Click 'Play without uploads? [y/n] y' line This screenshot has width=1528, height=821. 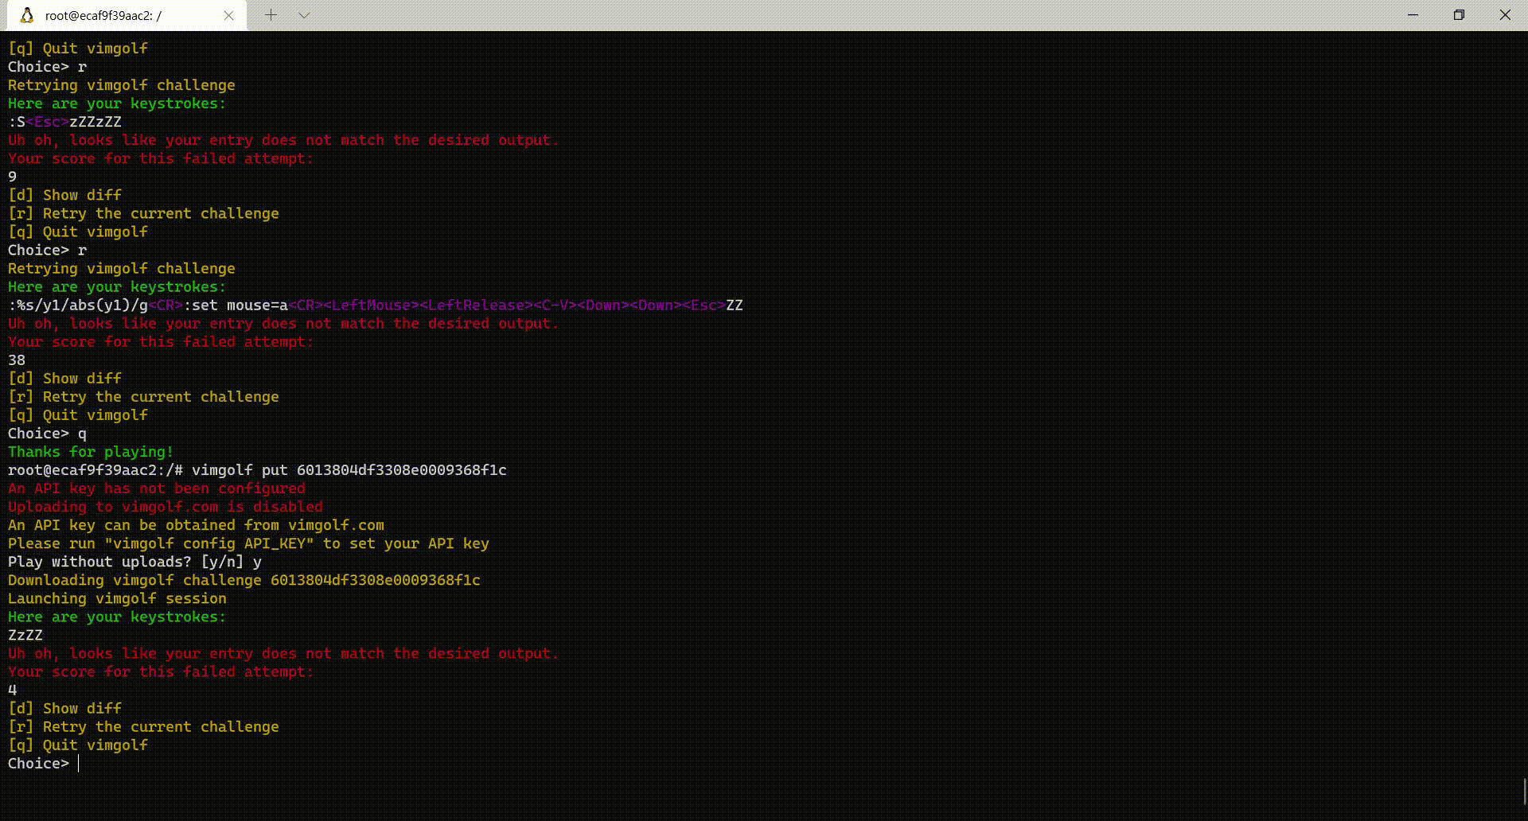pyautogui.click(x=134, y=562)
